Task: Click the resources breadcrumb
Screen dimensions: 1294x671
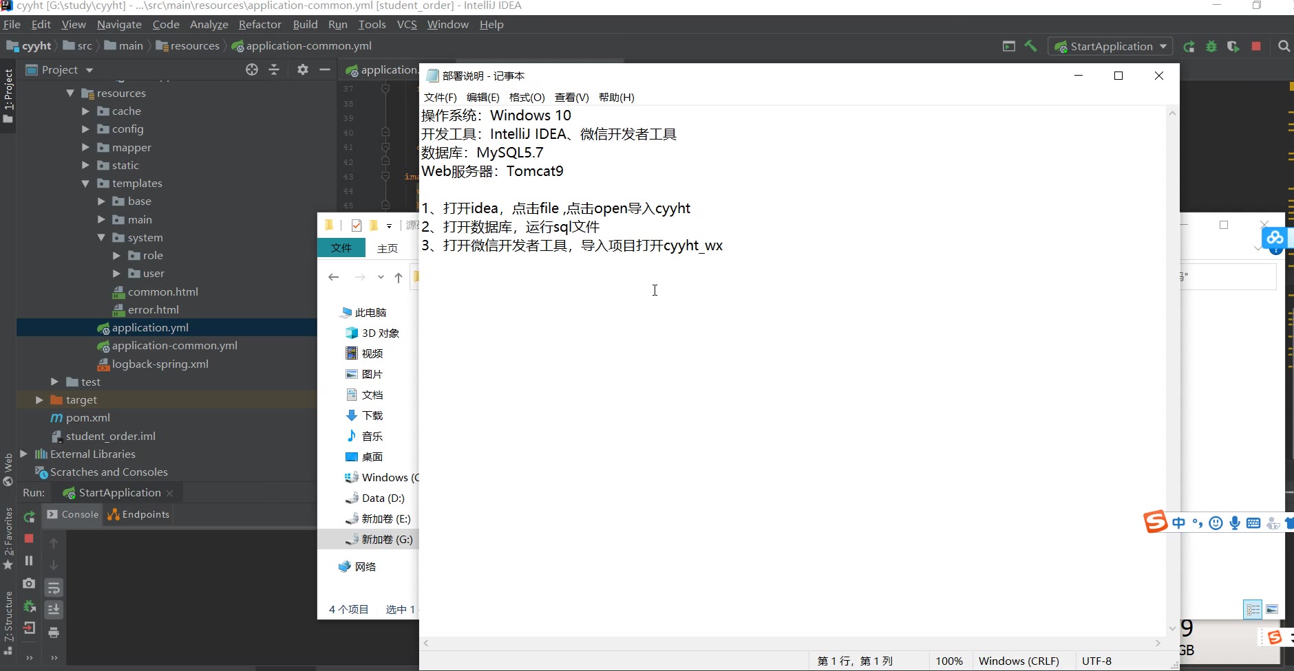Action: pyautogui.click(x=187, y=46)
